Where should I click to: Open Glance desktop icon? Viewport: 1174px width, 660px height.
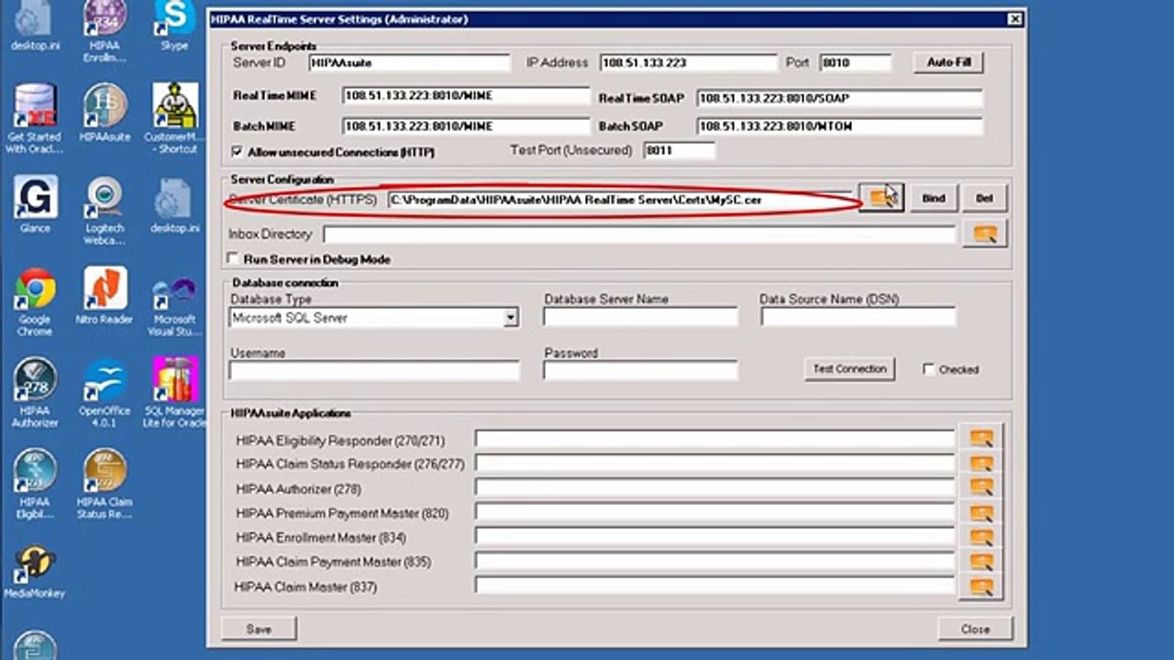pos(35,204)
